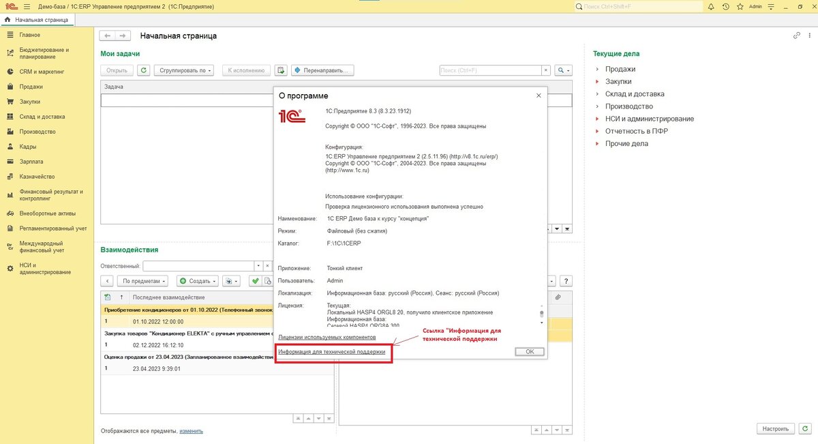Focus the tasks search field Поиск (Ctrl+F)

(x=491, y=70)
